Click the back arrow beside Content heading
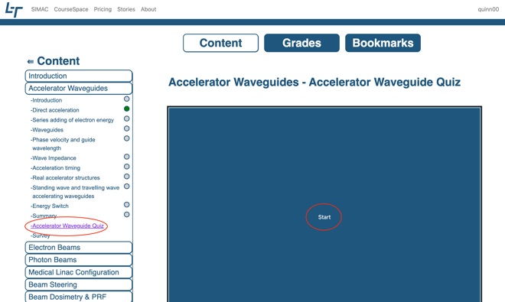 pyautogui.click(x=31, y=61)
